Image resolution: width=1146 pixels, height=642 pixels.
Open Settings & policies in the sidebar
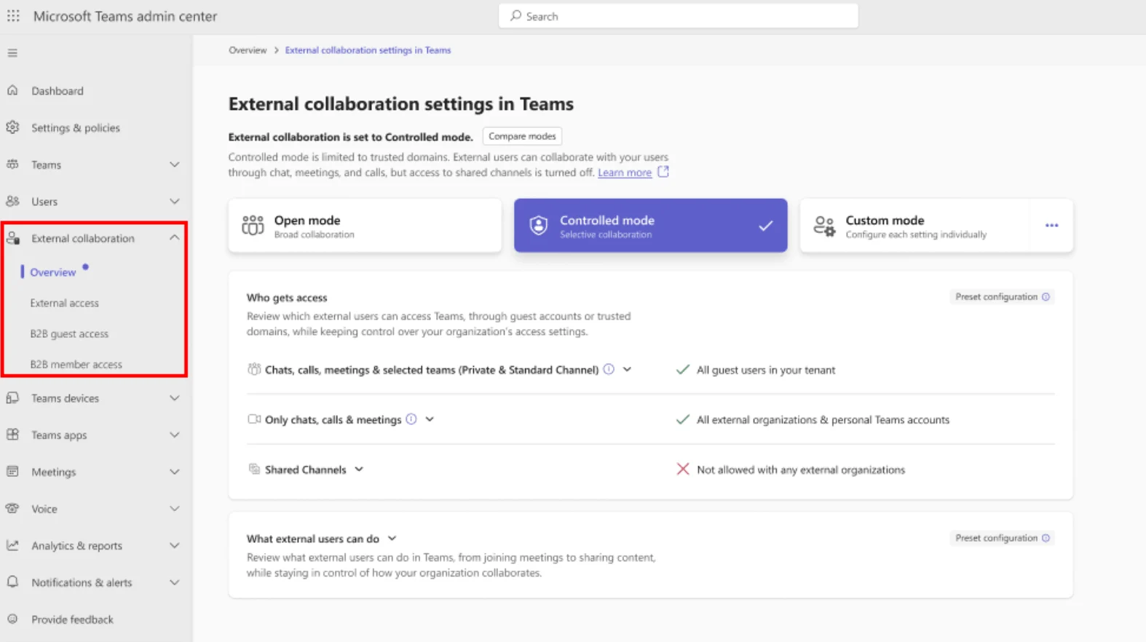(x=76, y=127)
